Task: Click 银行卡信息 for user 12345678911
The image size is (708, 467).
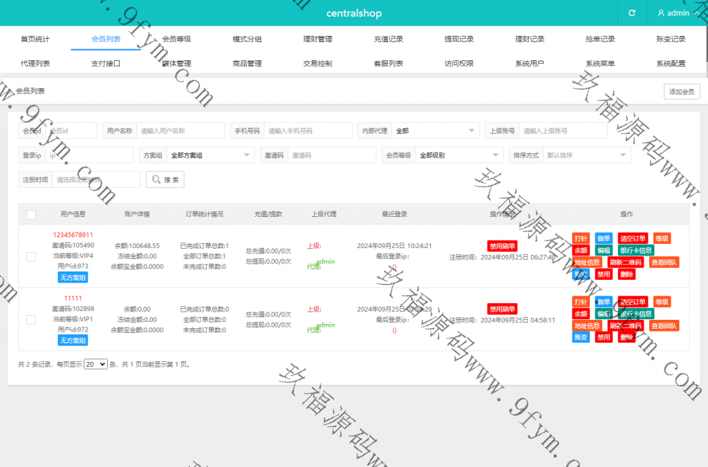Action: pyautogui.click(x=635, y=250)
